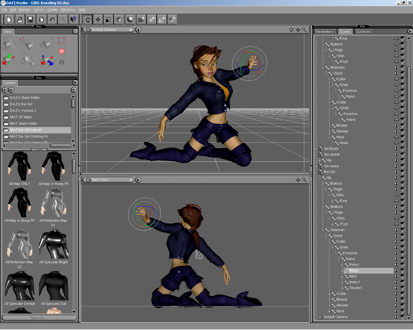
Task: Click the Save file toolbar icon
Action: 30,20
